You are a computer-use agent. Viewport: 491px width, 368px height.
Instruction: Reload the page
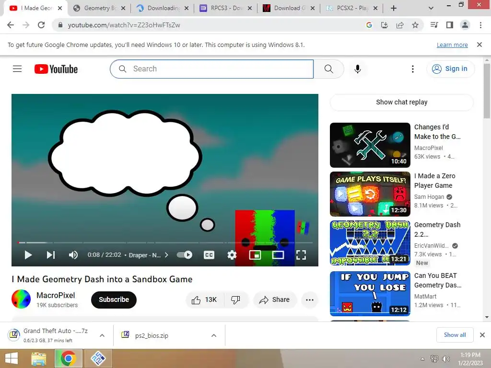pos(41,25)
